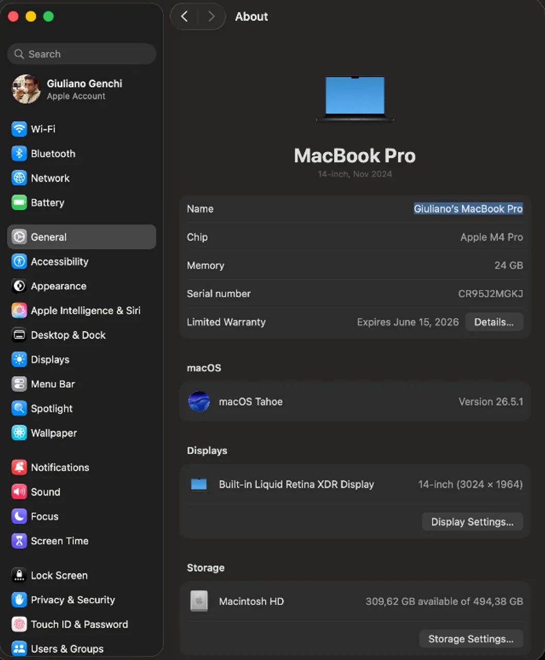The height and width of the screenshot is (660, 545).
Task: Click the built-in display icon in the Displays section
Action: (199, 485)
